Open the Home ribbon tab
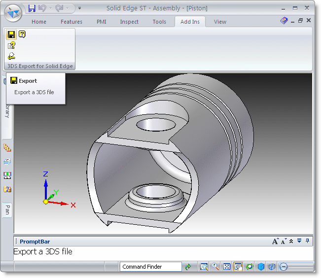This screenshot has width=321, height=278. tap(39, 22)
